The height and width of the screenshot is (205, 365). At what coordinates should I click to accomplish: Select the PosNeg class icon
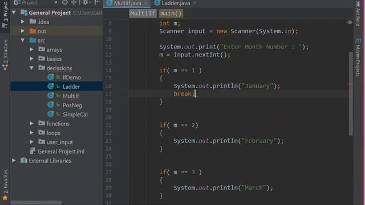51,105
